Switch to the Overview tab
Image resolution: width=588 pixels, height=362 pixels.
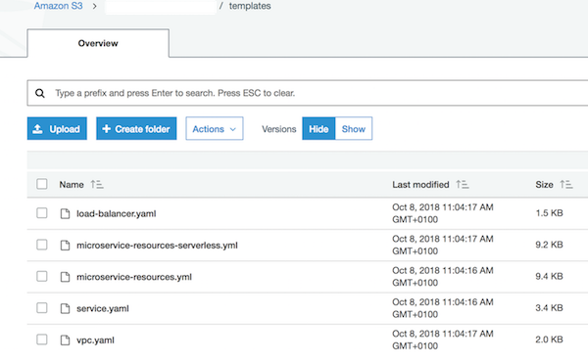pyautogui.click(x=98, y=43)
